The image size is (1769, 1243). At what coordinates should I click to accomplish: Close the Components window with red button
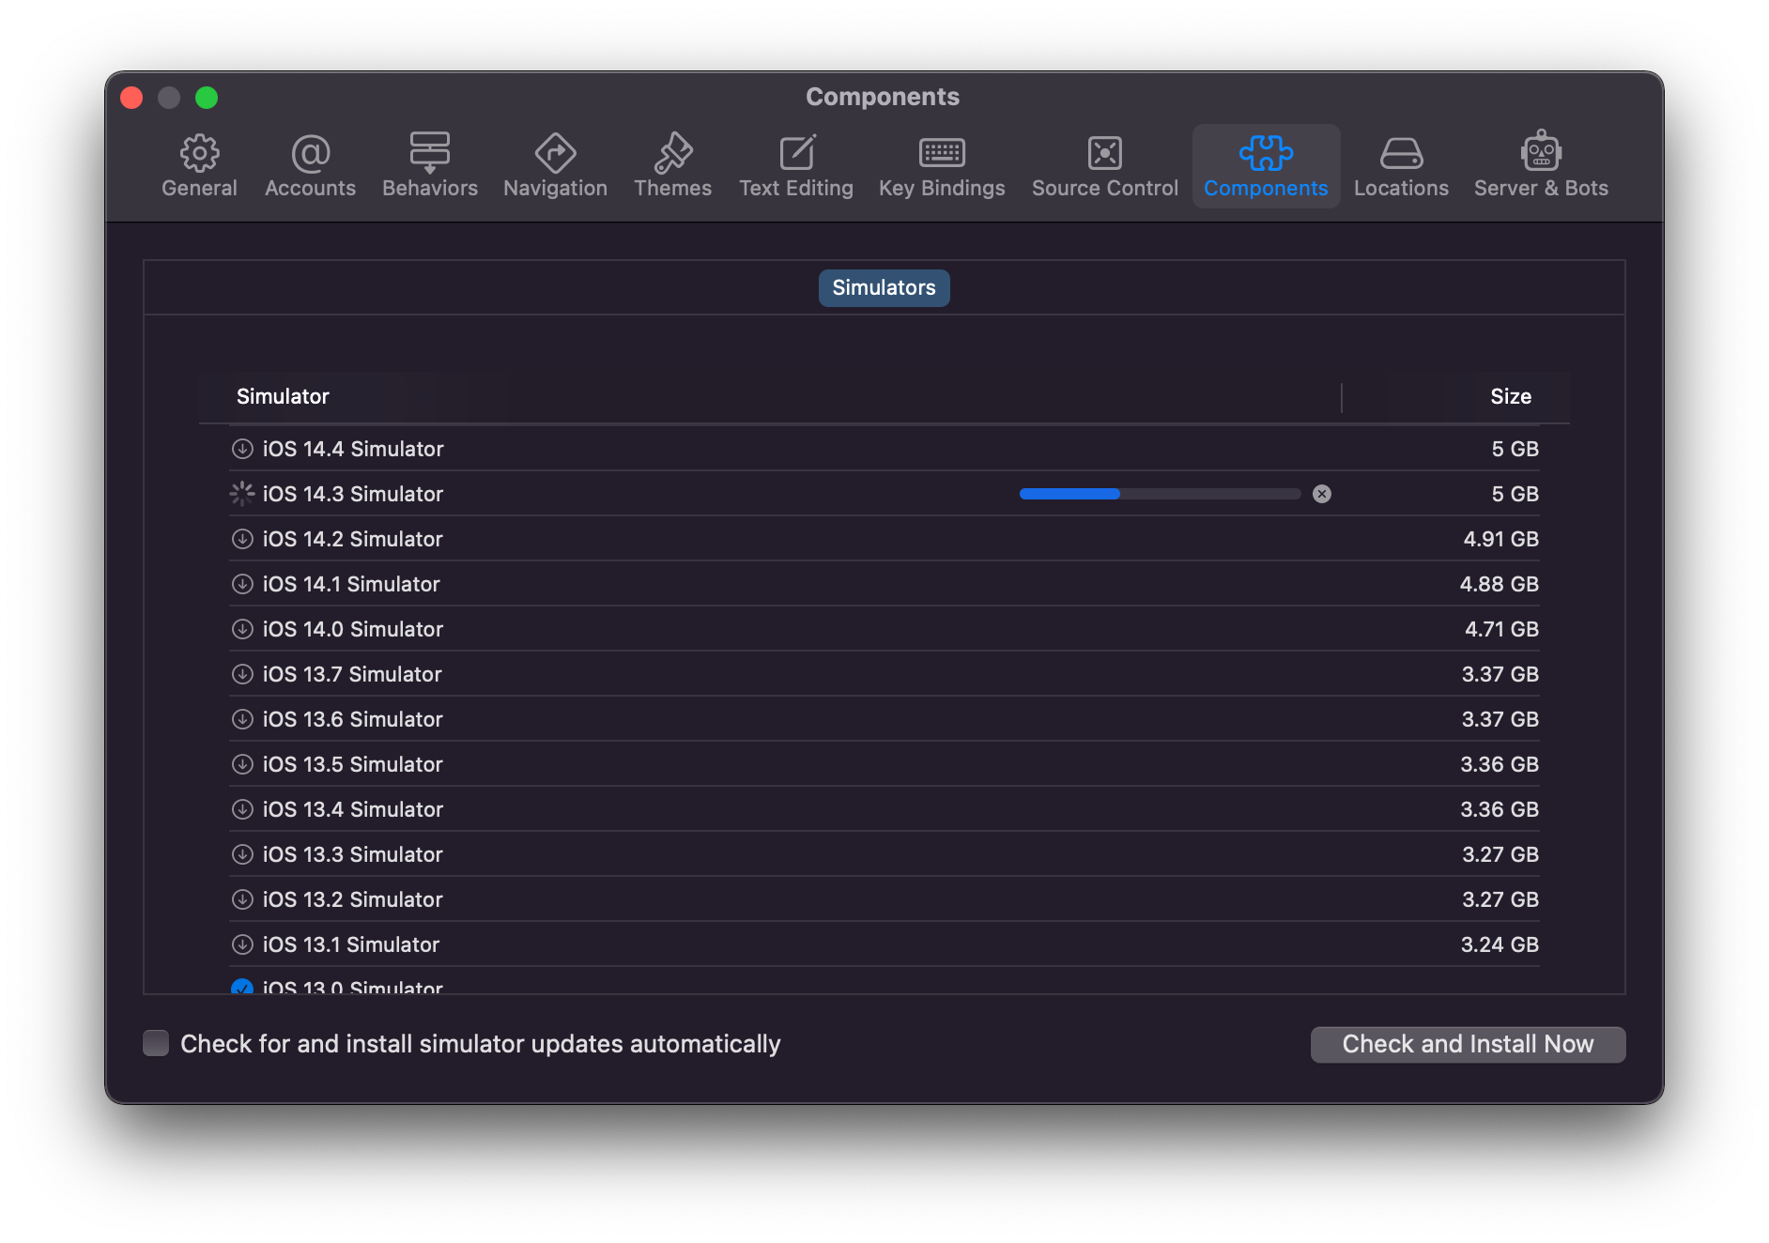click(131, 98)
